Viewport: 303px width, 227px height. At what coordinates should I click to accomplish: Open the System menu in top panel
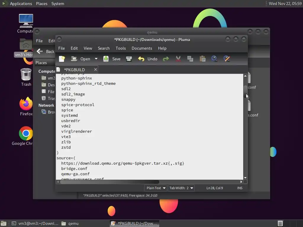tap(58, 4)
